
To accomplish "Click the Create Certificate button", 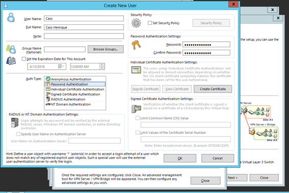I will pyautogui.click(x=213, y=89).
